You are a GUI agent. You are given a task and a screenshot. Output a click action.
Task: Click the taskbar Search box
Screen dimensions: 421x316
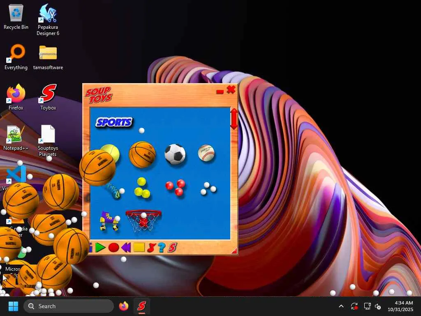pos(69,306)
